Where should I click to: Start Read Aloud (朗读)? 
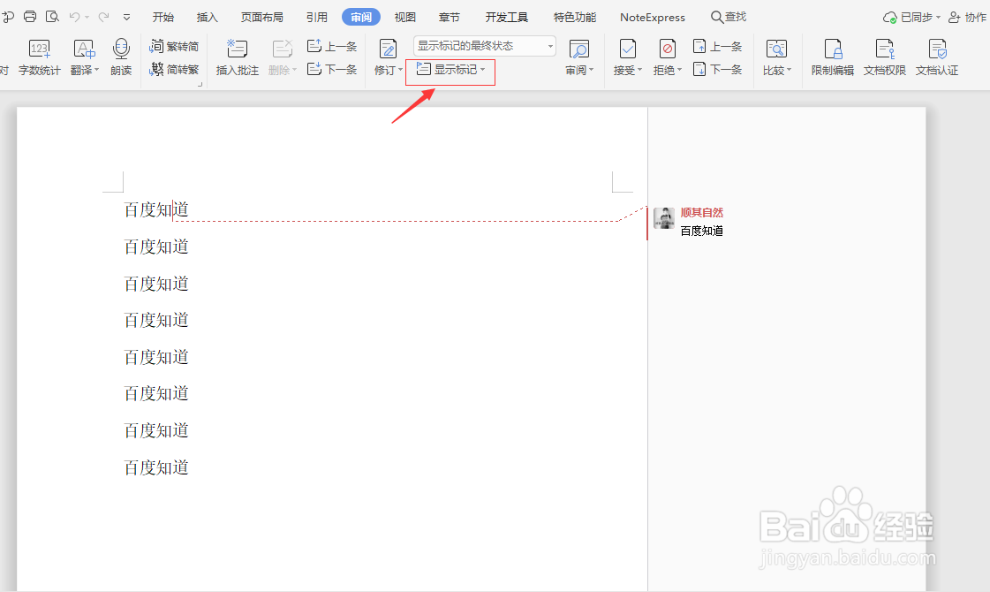coord(121,57)
